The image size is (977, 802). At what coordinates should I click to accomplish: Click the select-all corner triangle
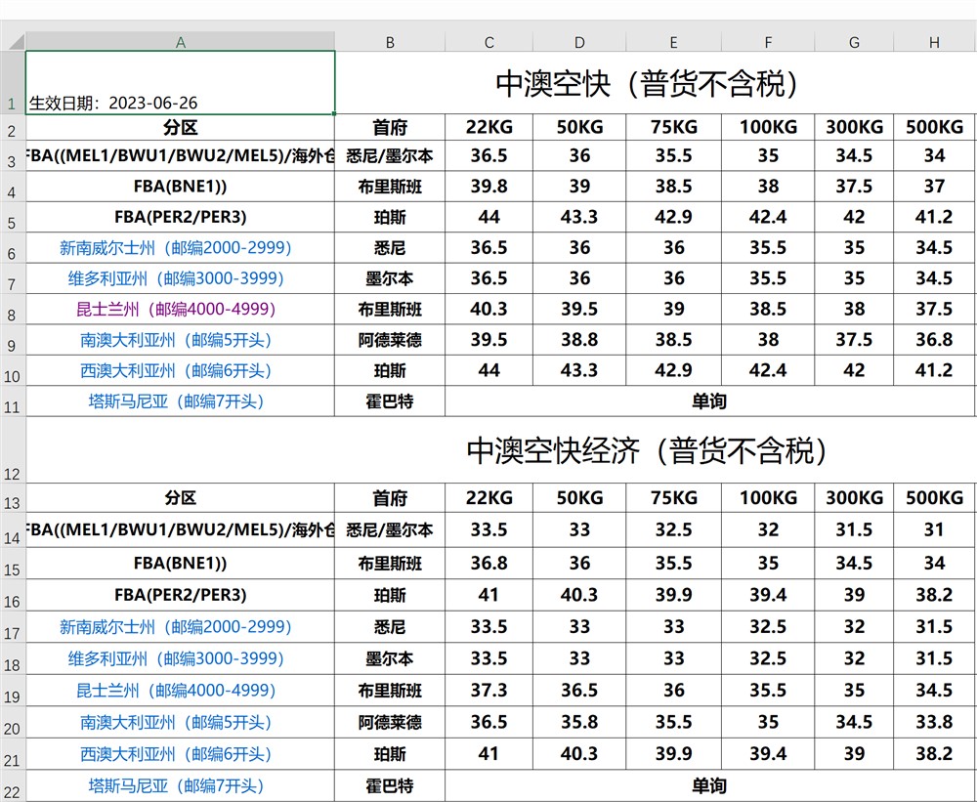[x=13, y=42]
